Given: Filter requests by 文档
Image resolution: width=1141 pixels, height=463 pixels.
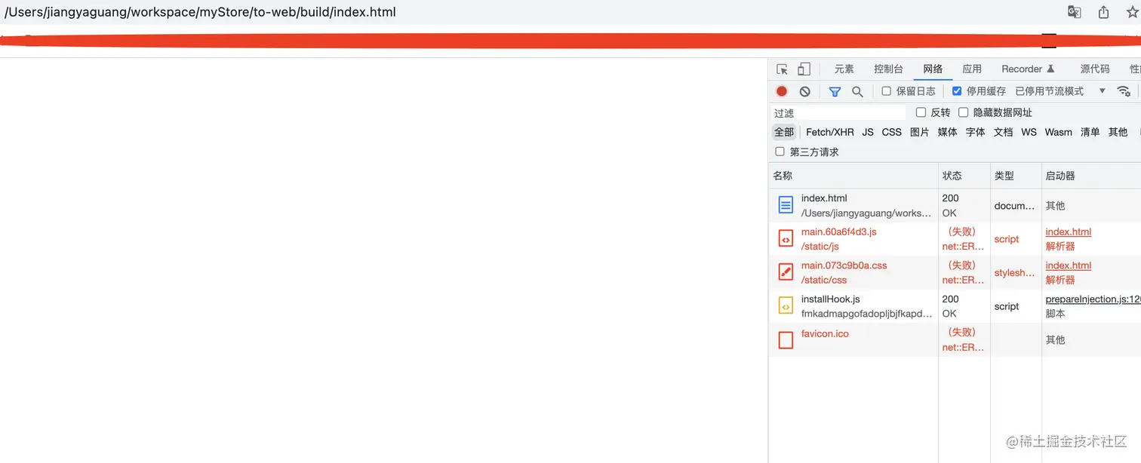Looking at the screenshot, I should (x=1003, y=132).
